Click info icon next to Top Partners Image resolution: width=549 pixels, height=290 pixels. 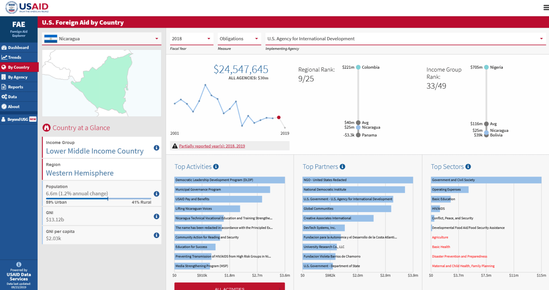[x=342, y=167]
